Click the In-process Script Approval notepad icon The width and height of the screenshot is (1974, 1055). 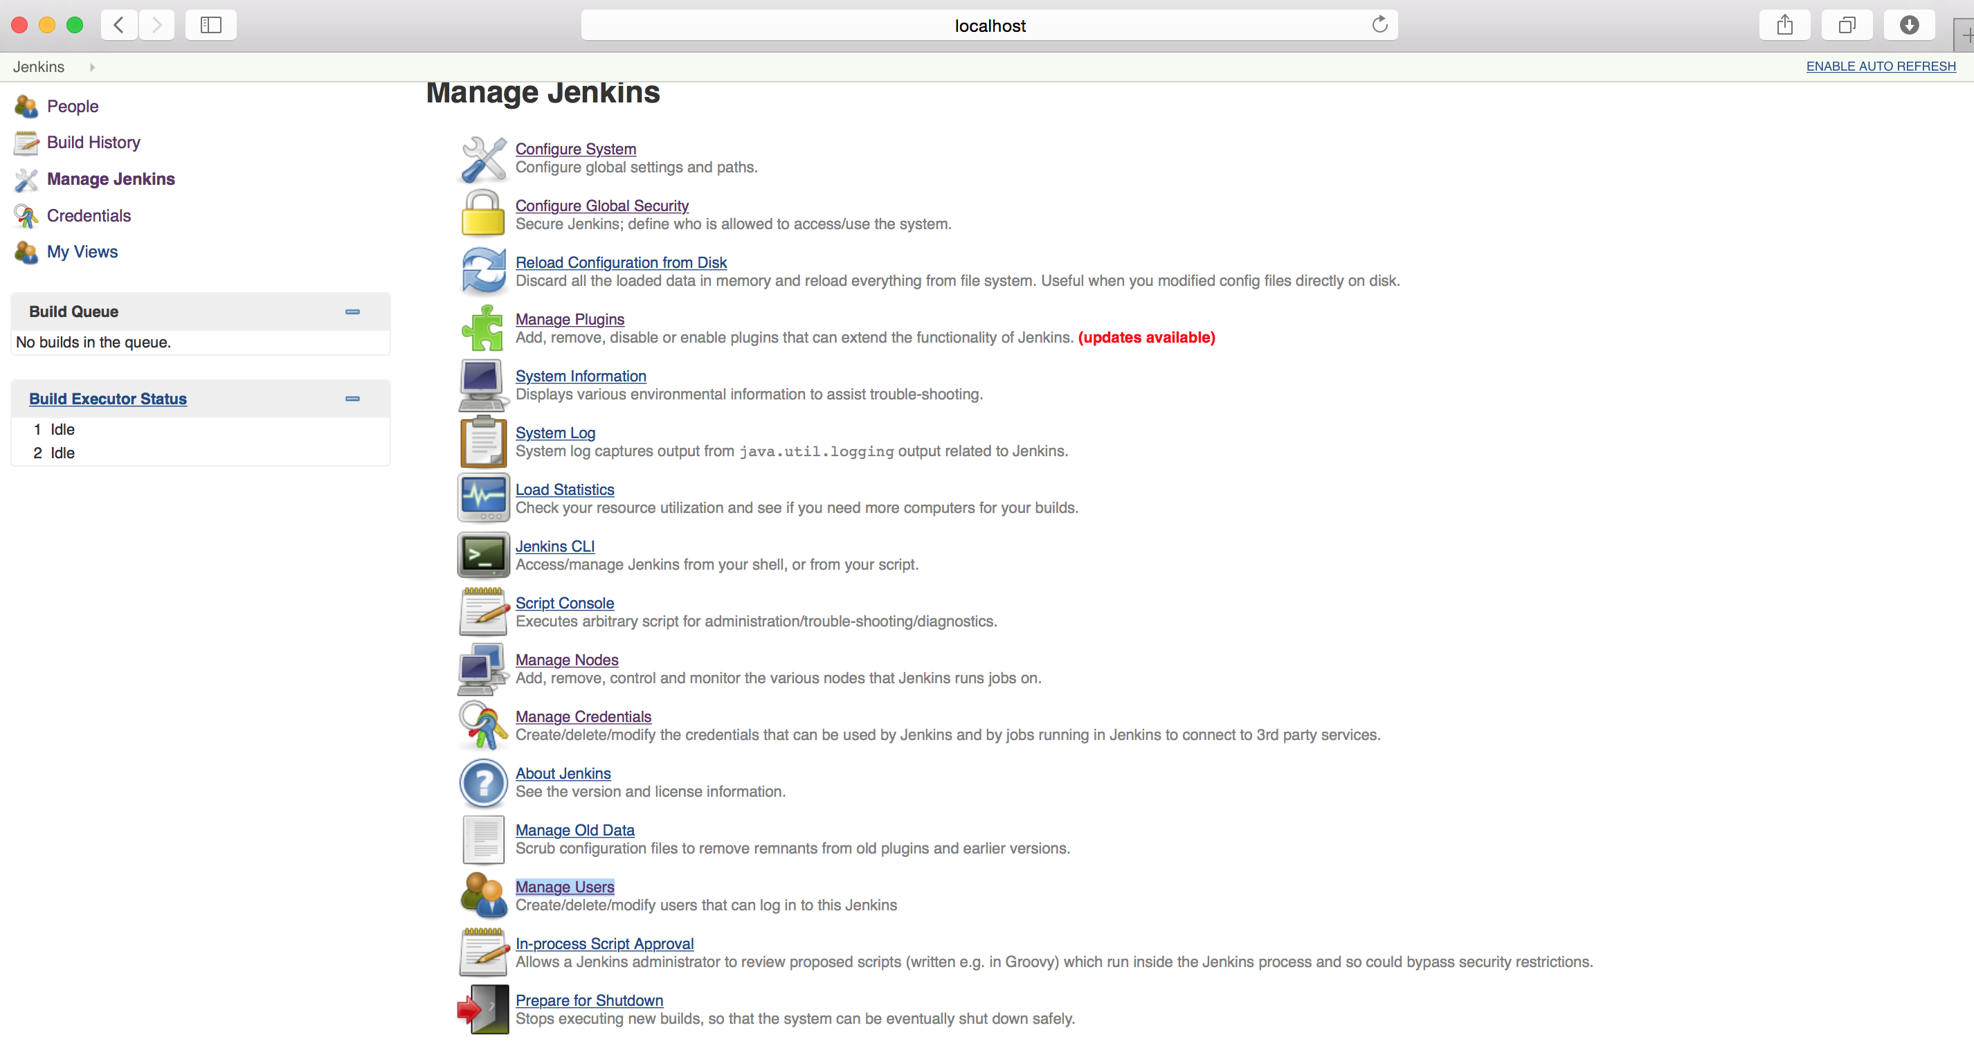pos(484,953)
